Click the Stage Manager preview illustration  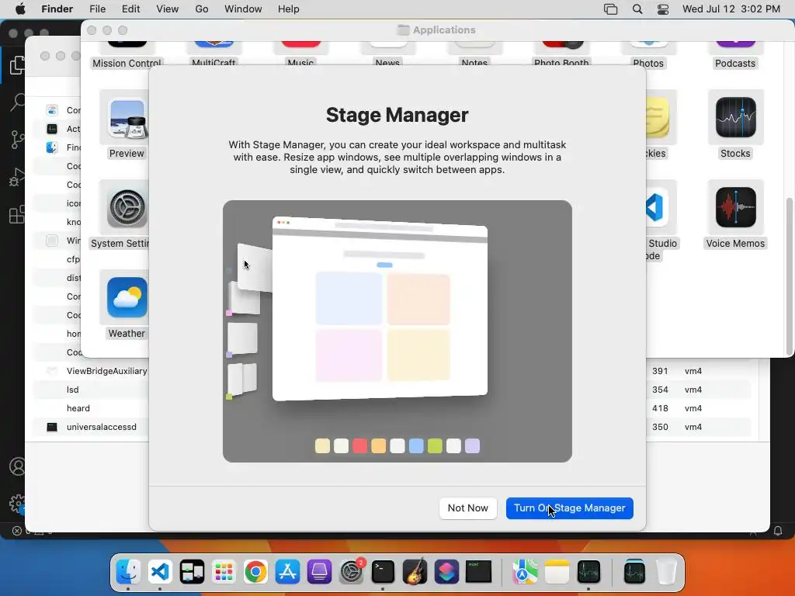397,331
